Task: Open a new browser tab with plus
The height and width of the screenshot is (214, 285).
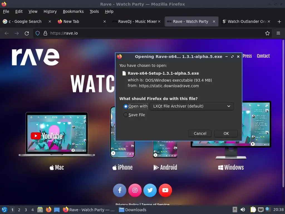Action: [279, 22]
